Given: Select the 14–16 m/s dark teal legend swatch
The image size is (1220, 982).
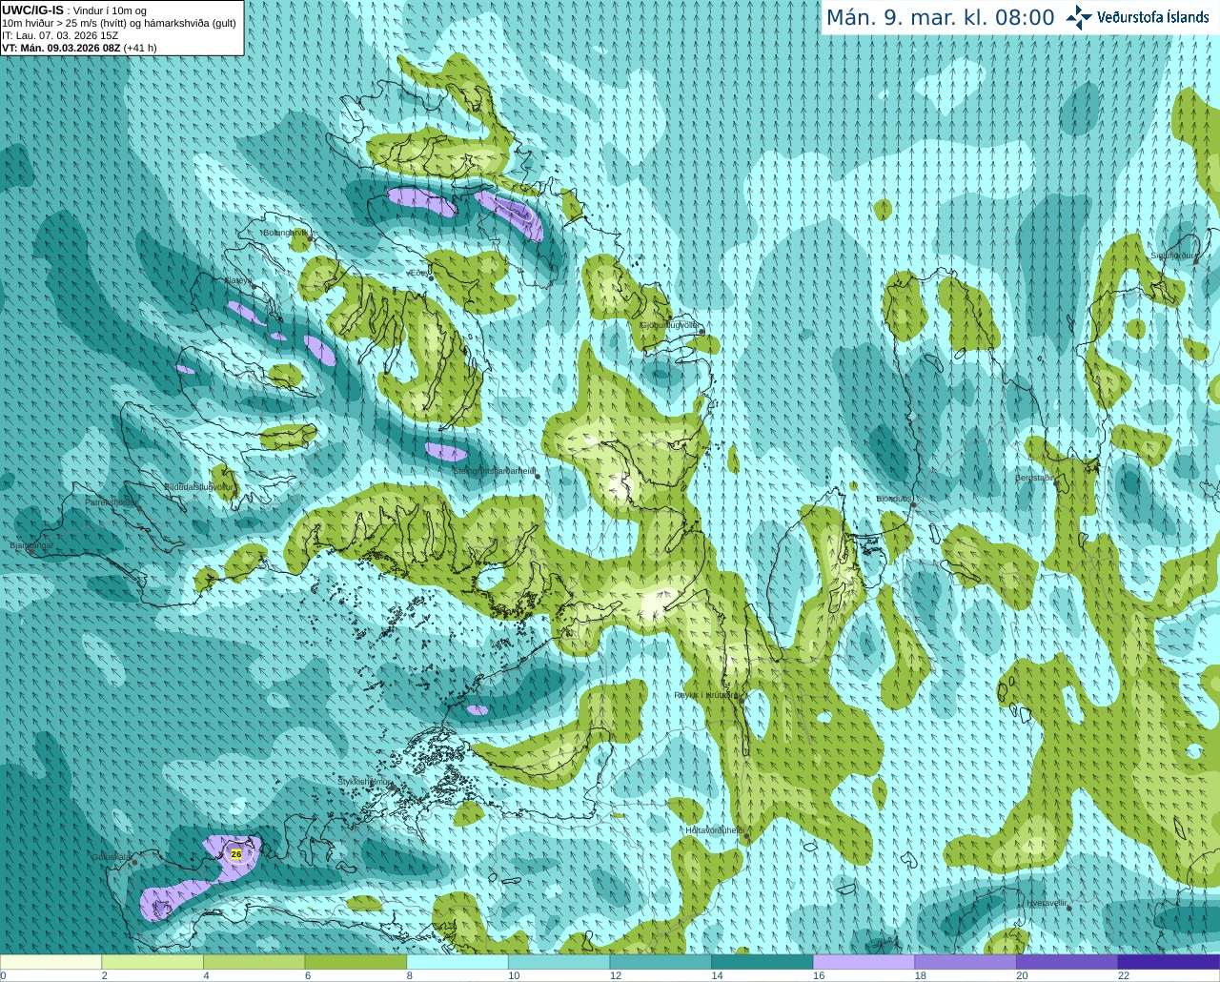Looking at the screenshot, I should (762, 962).
